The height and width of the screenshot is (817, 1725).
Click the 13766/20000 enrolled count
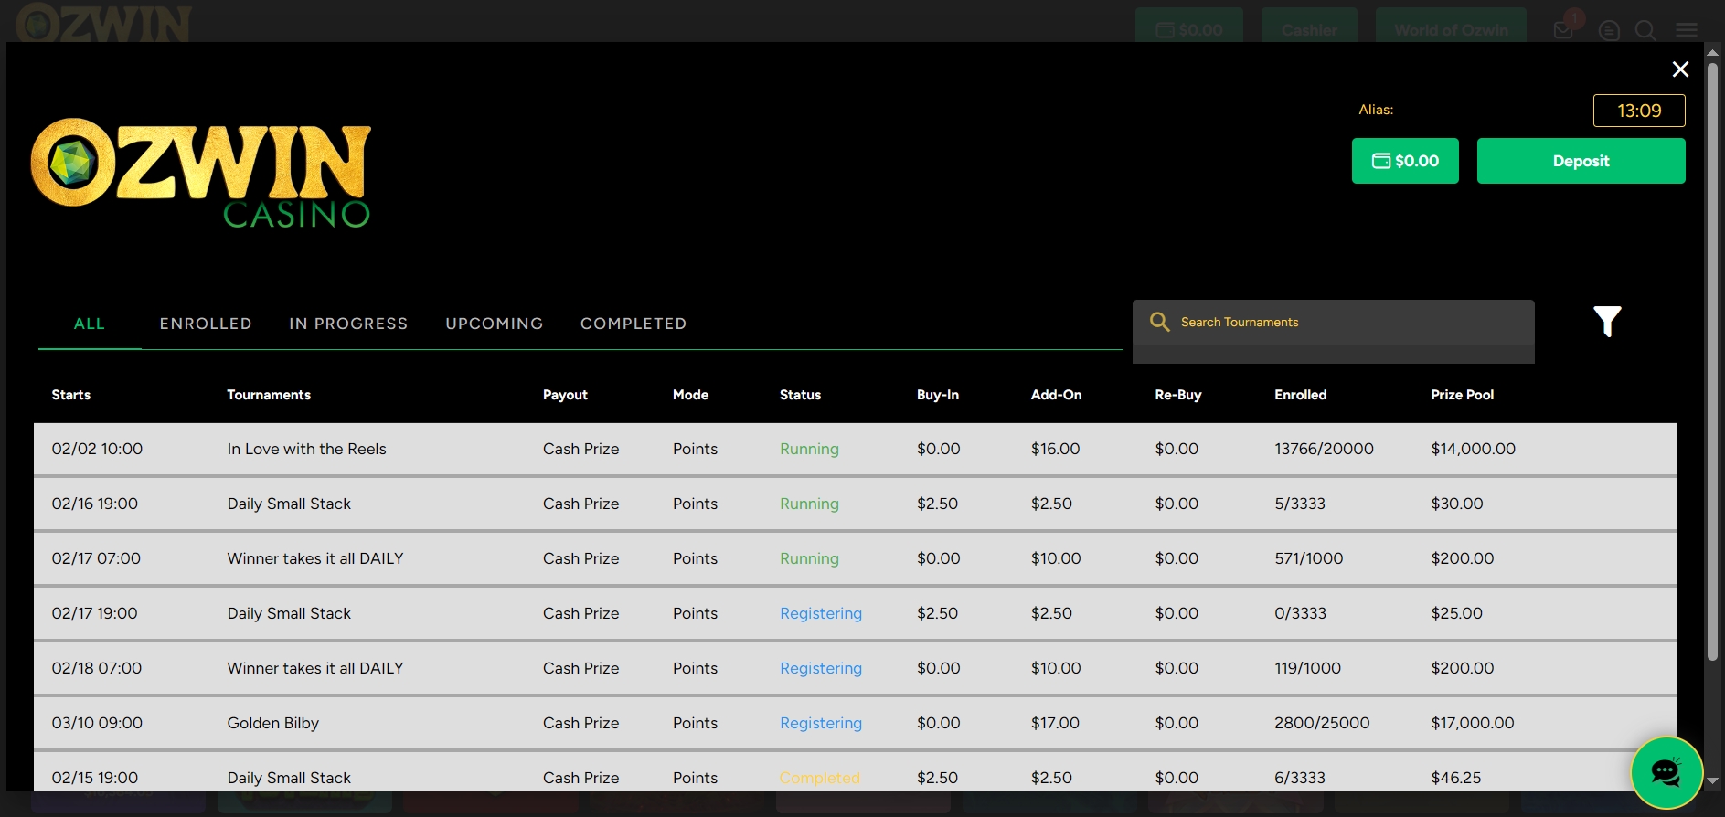point(1325,449)
